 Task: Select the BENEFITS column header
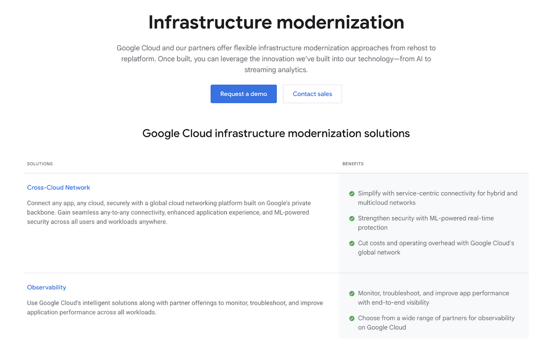(353, 164)
